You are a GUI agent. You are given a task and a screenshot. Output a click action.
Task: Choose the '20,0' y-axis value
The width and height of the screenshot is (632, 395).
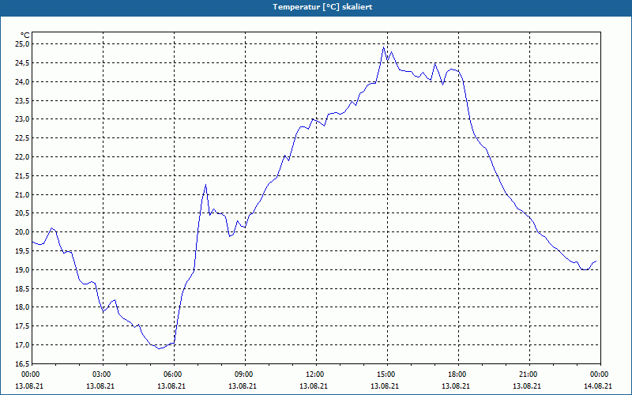point(22,232)
